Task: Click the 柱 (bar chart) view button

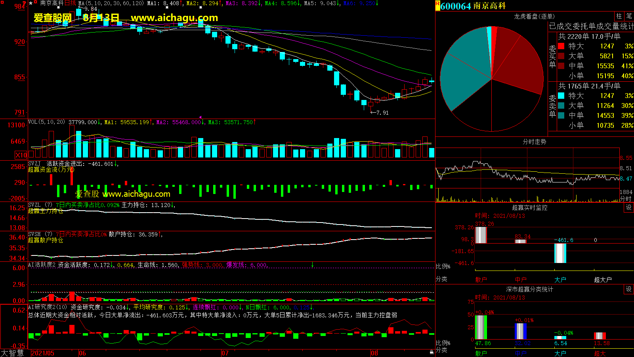Action: 619,16
